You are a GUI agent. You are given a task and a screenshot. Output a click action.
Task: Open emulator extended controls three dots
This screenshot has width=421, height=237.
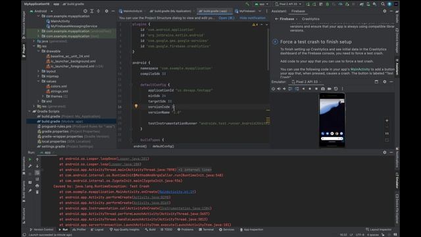tap(342, 89)
